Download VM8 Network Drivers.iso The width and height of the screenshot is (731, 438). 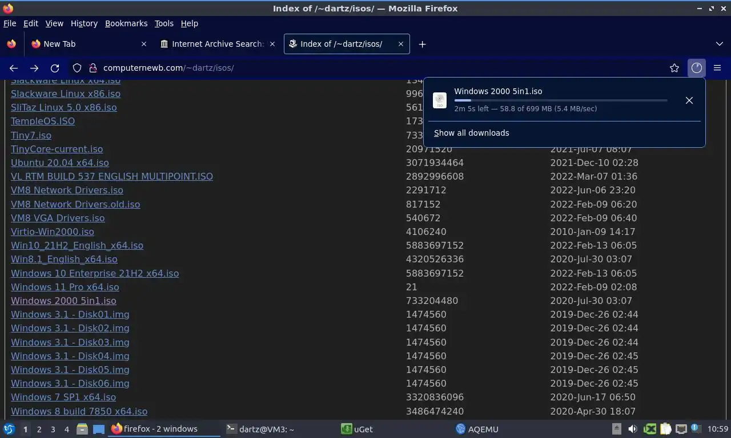[x=67, y=190]
